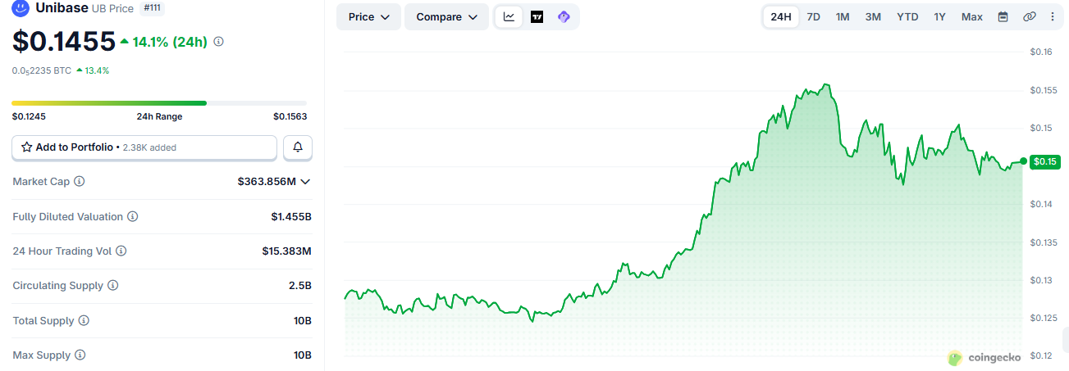Click the Unibase coin logo icon
1069x371 pixels.
[x=21, y=9]
